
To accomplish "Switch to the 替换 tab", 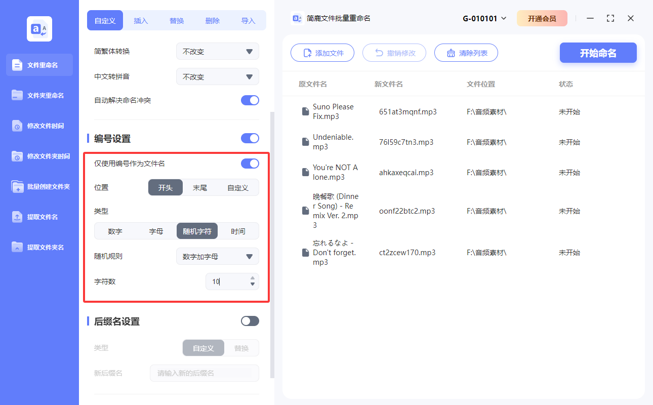I will pos(177,20).
